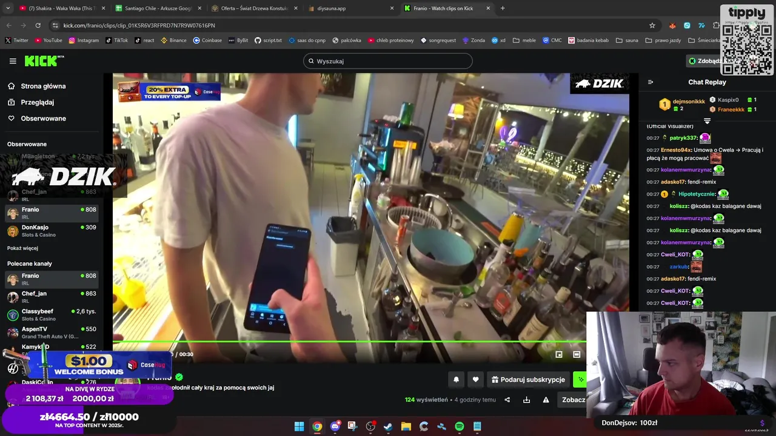Switch to the Oferta Świat Drzewa tab
Image resolution: width=776 pixels, height=436 pixels.
click(x=253, y=8)
